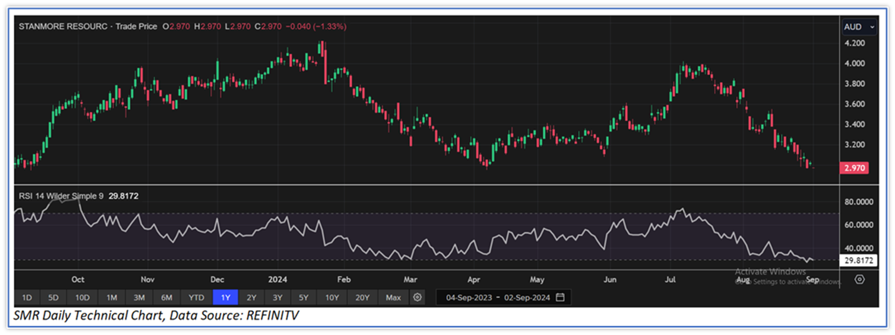
Task: Switch to the 5D time range
Action: pos(54,298)
